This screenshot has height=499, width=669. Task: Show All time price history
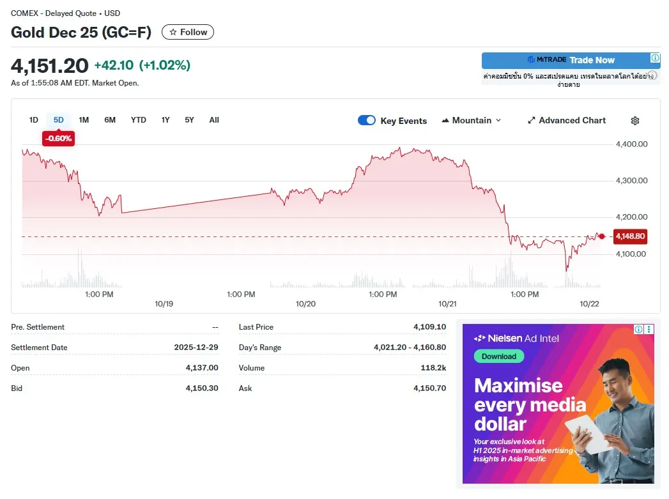[x=214, y=120]
